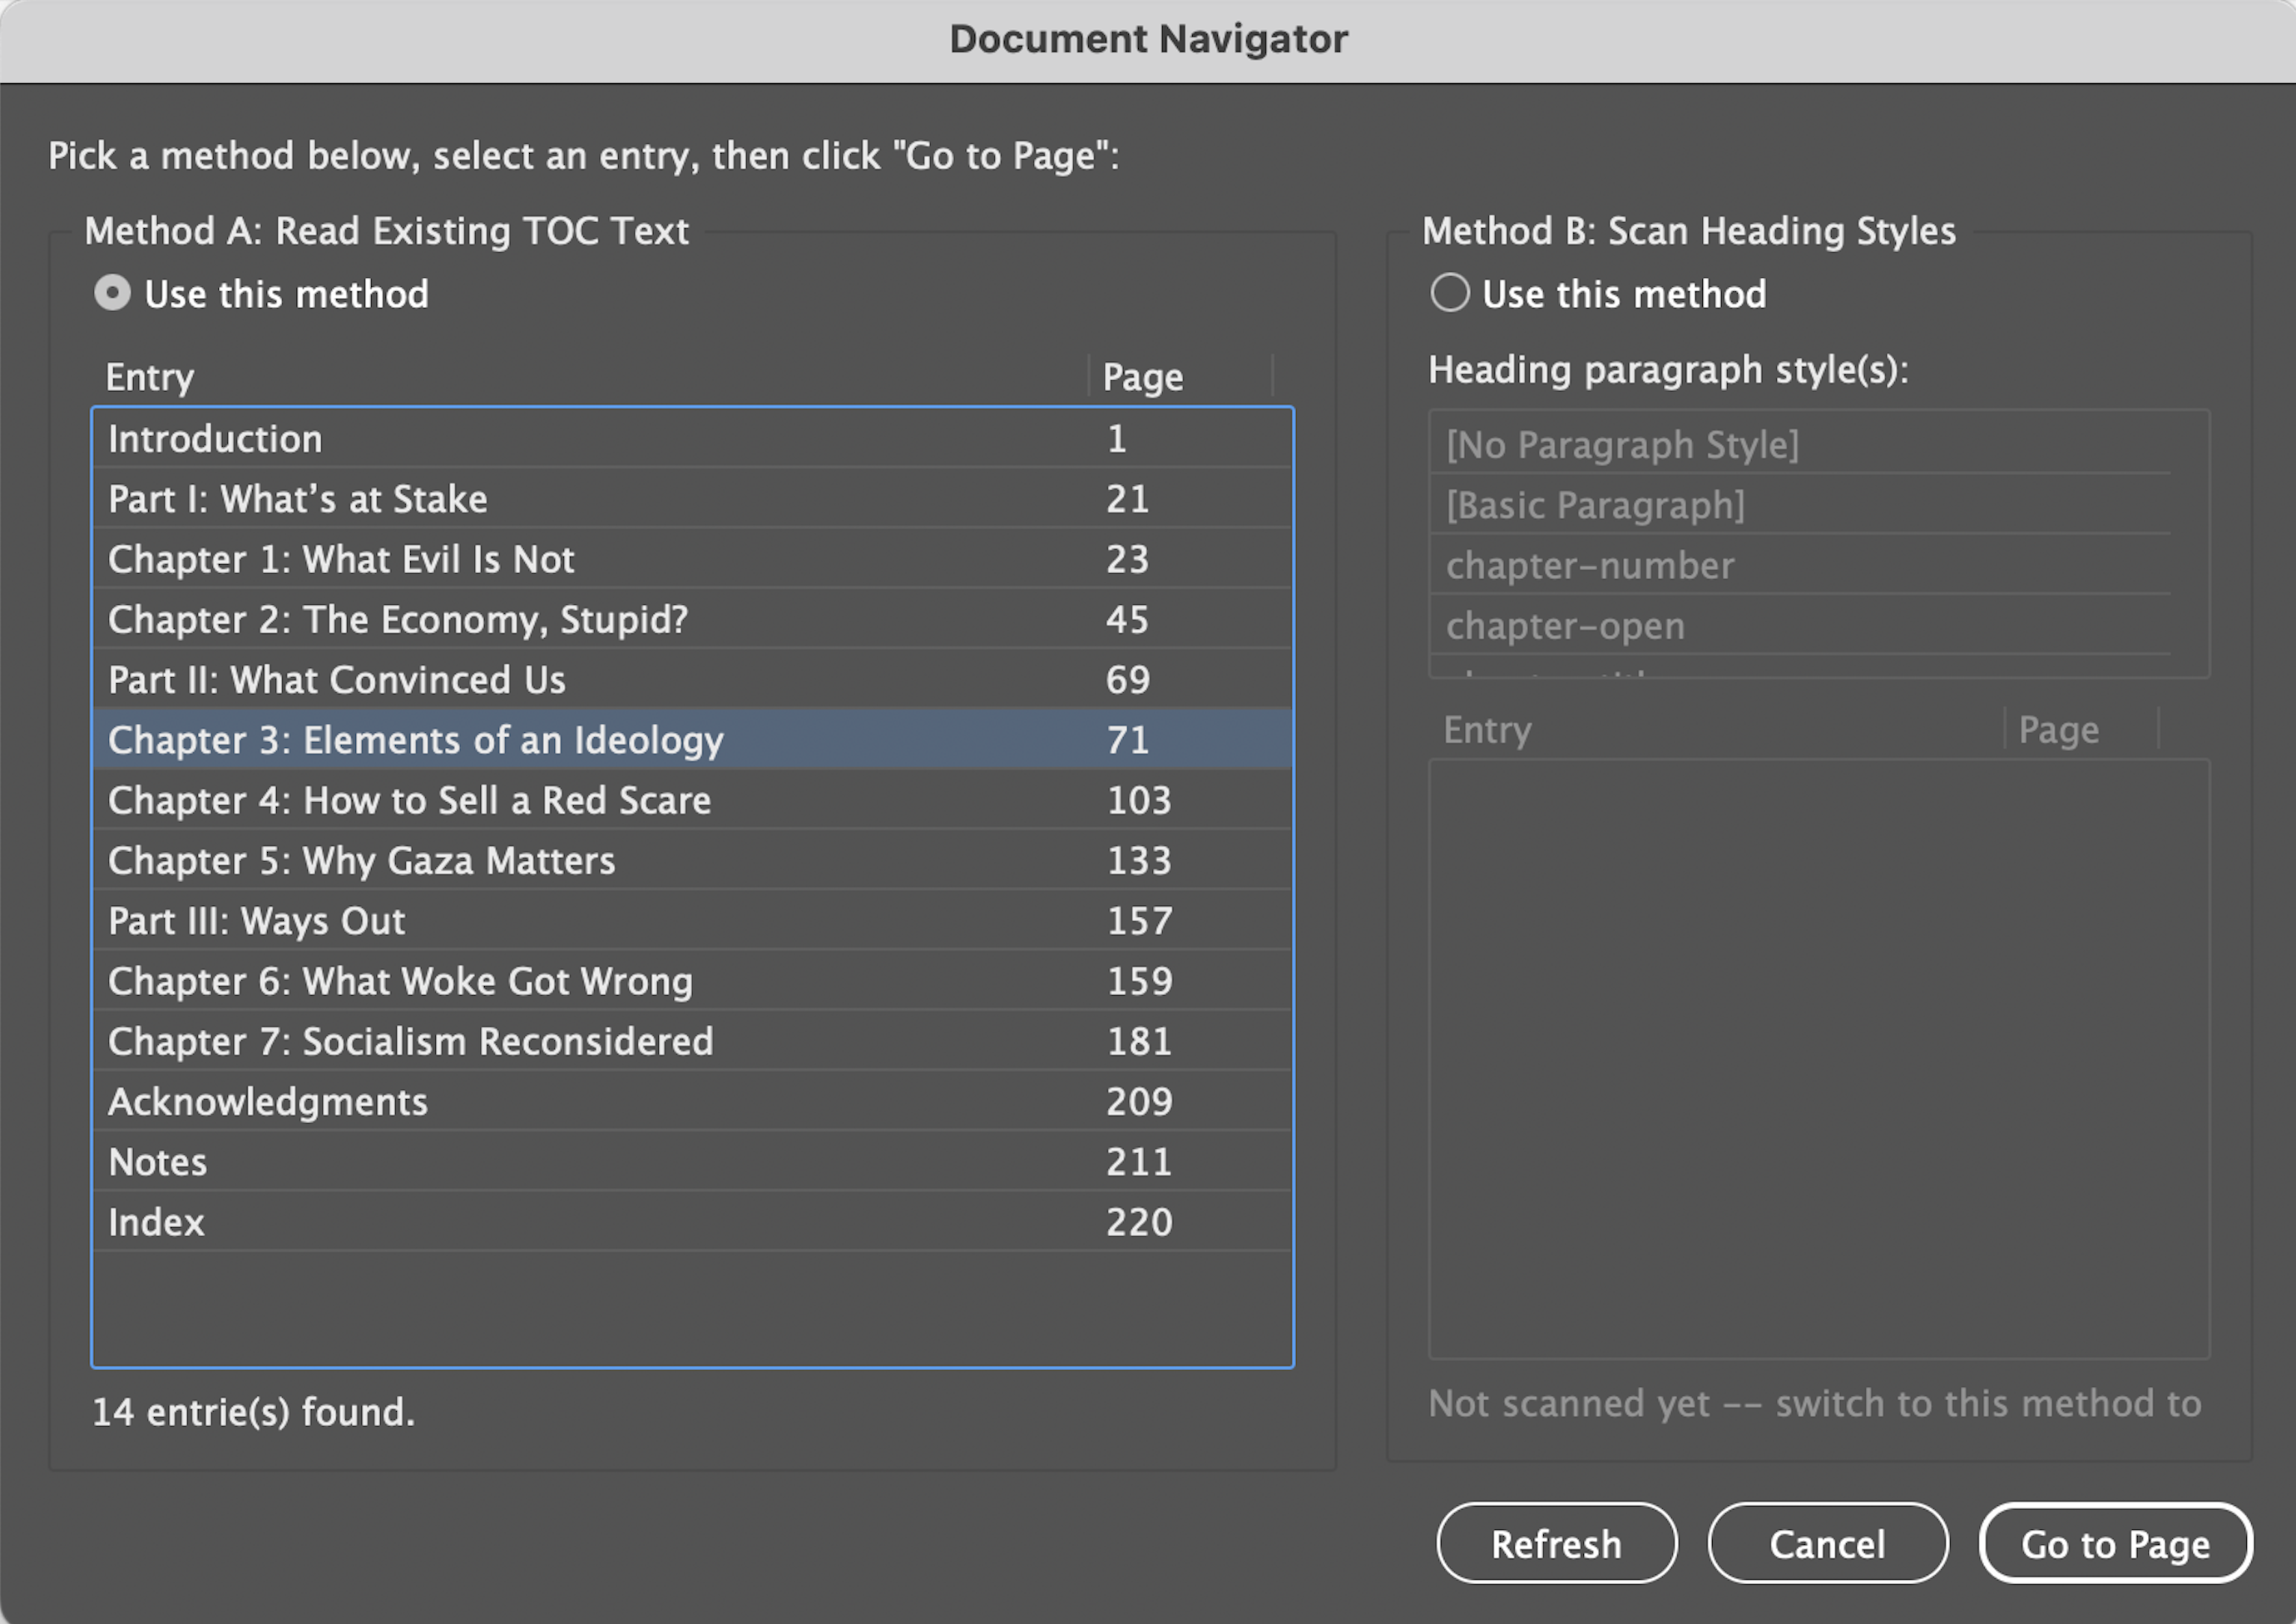The width and height of the screenshot is (2296, 1624).
Task: Select 'Chapter 7: Socialism Reconsidered' row
Action: (692, 1041)
